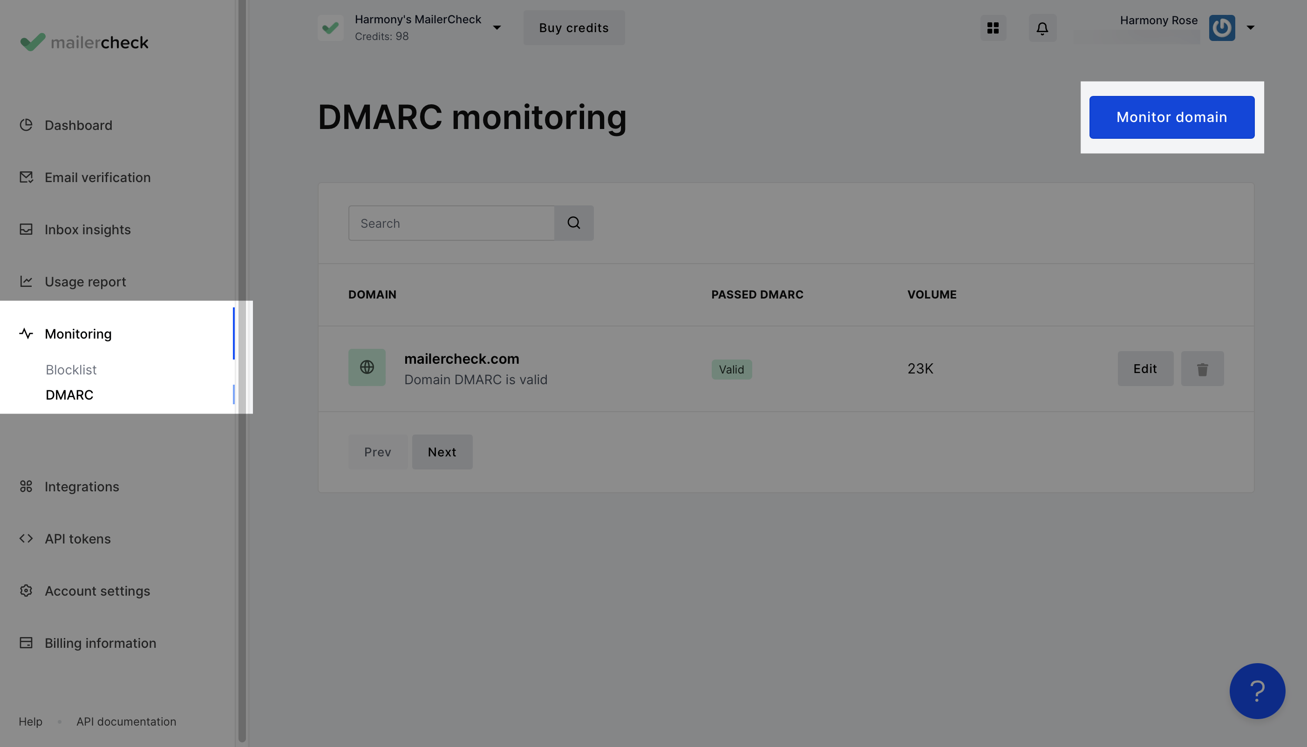Viewport: 1307px width, 747px height.
Task: Open the Help link in footer
Action: point(30,721)
